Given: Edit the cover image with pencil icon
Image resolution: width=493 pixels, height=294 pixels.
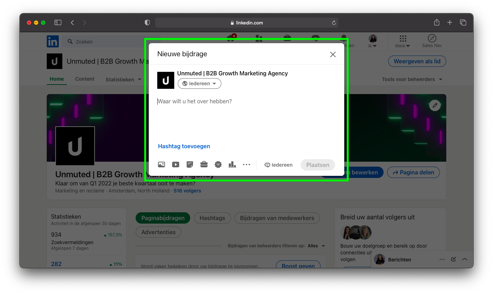Looking at the screenshot, I should (435, 105).
